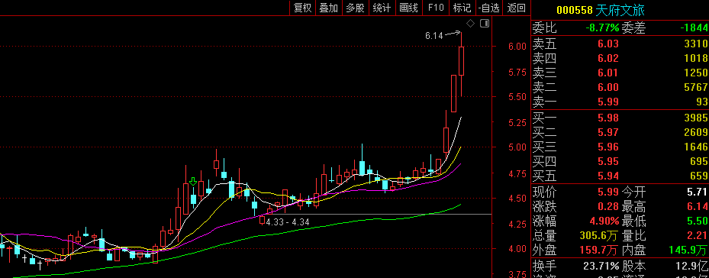Open the 统计 statistics tool
The height and width of the screenshot is (278, 709).
[x=382, y=8]
